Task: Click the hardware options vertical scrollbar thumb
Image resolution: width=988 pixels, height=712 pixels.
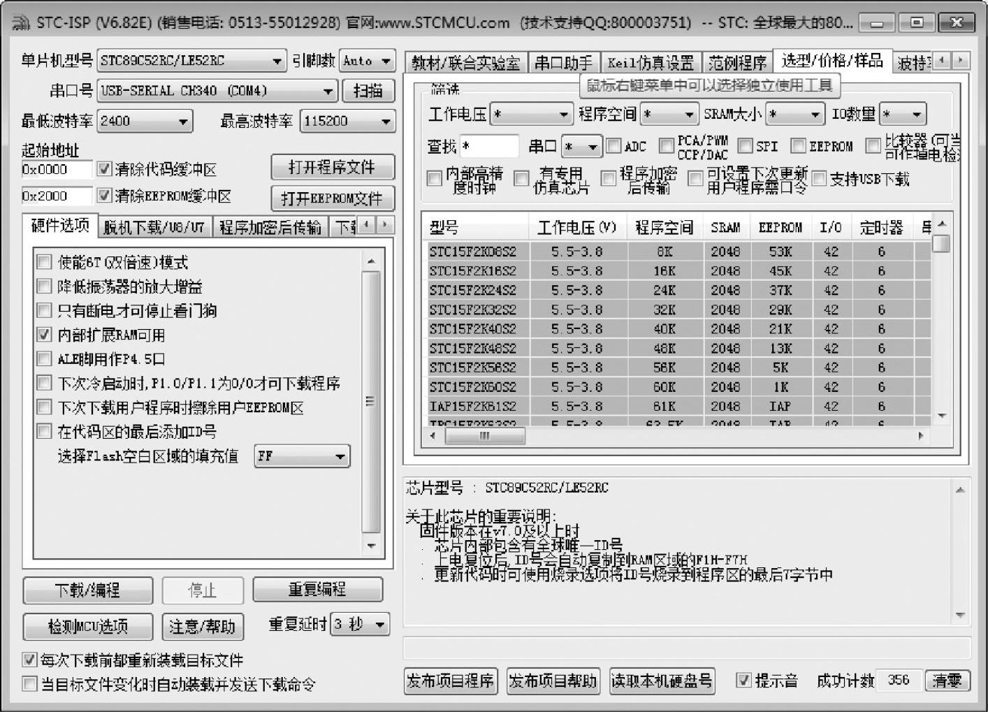Action: (371, 401)
